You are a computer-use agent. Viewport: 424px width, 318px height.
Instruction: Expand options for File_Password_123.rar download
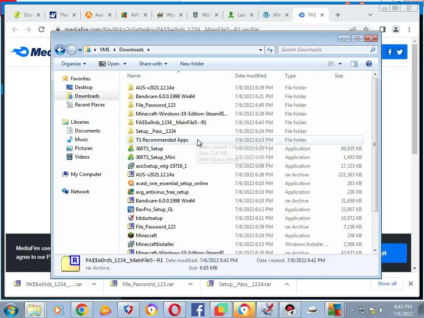click(x=190, y=284)
